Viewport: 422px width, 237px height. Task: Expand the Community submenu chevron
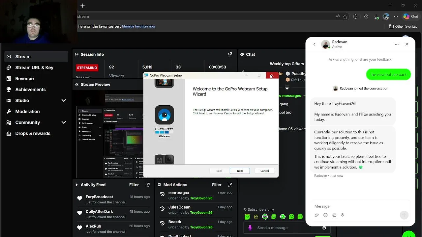point(64,122)
